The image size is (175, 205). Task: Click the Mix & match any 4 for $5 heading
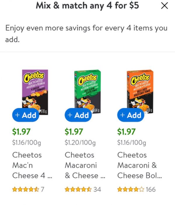tap(87, 6)
